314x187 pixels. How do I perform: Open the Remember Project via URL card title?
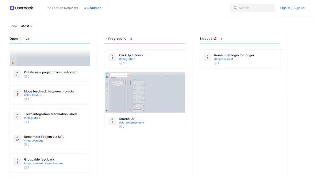44,137
